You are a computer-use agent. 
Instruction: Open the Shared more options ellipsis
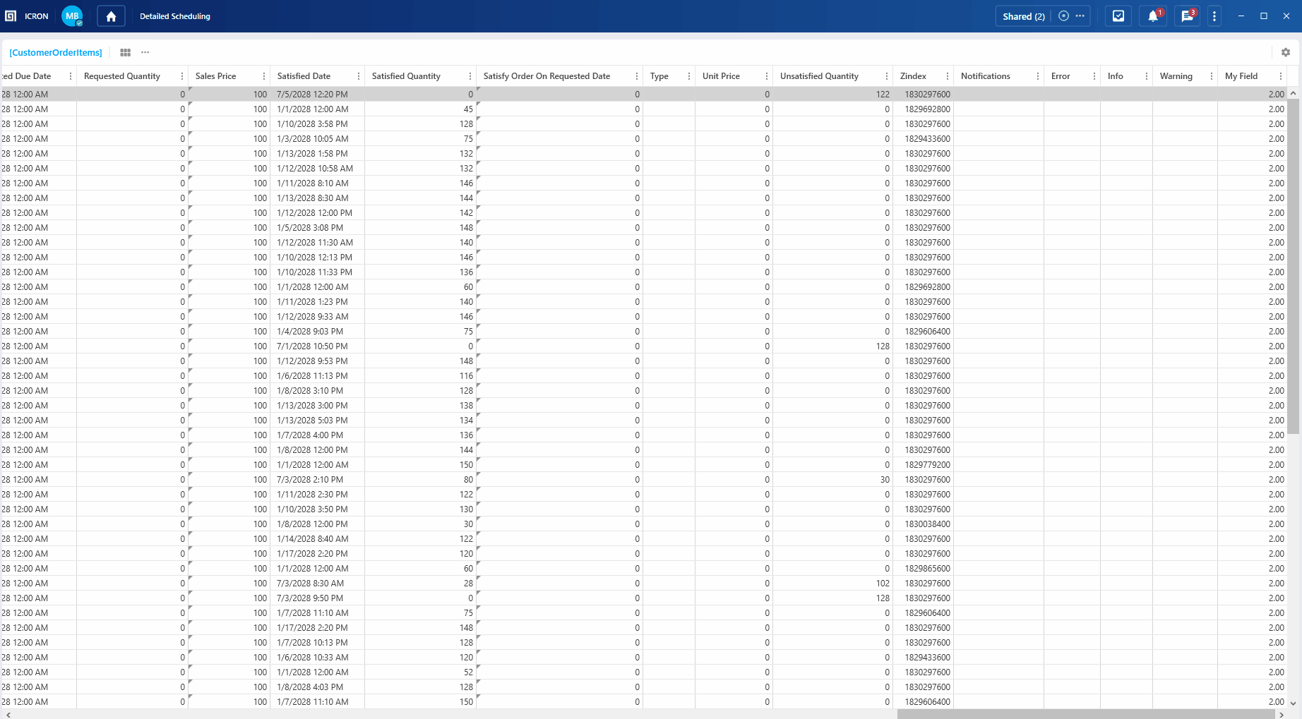[x=1080, y=16]
